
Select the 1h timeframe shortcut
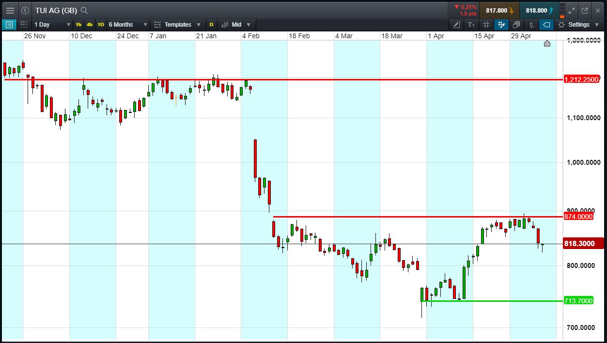click(78, 24)
